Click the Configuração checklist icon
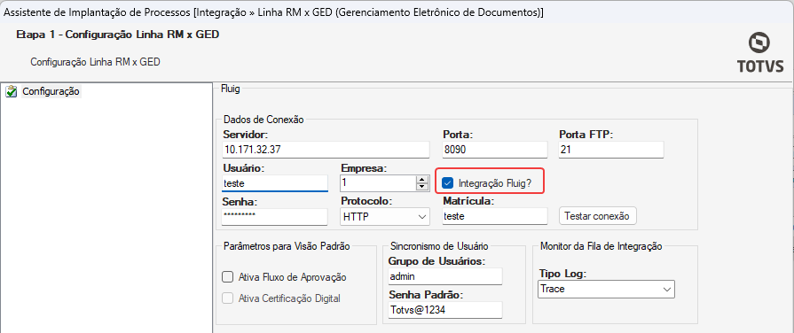794x333 pixels. (12, 92)
